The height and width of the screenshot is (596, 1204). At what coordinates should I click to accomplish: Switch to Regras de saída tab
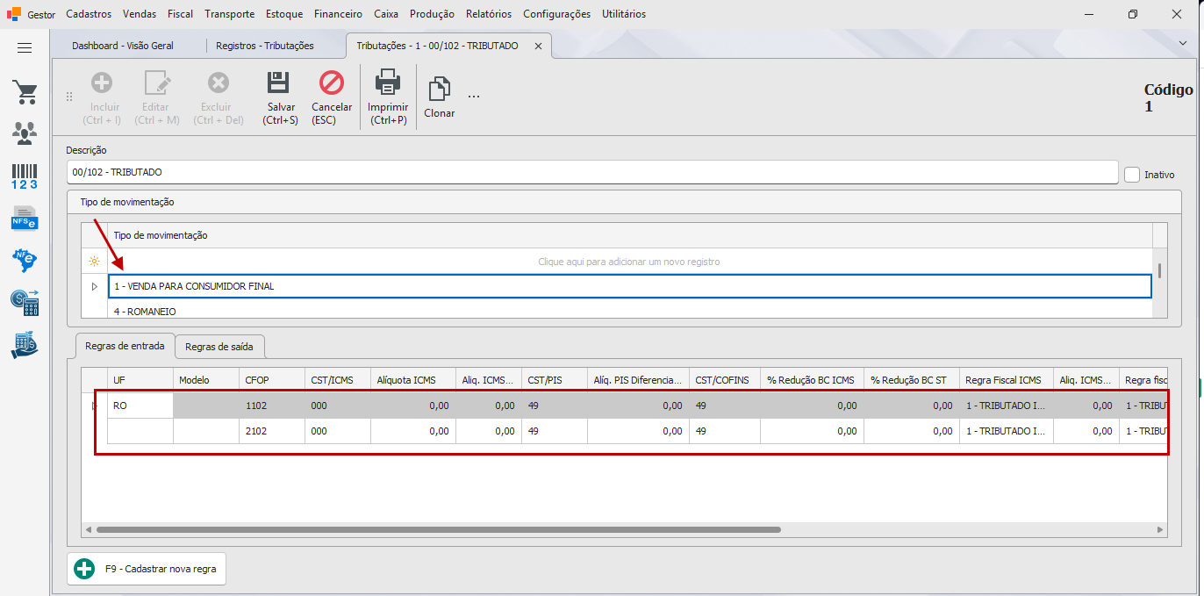[x=219, y=347]
